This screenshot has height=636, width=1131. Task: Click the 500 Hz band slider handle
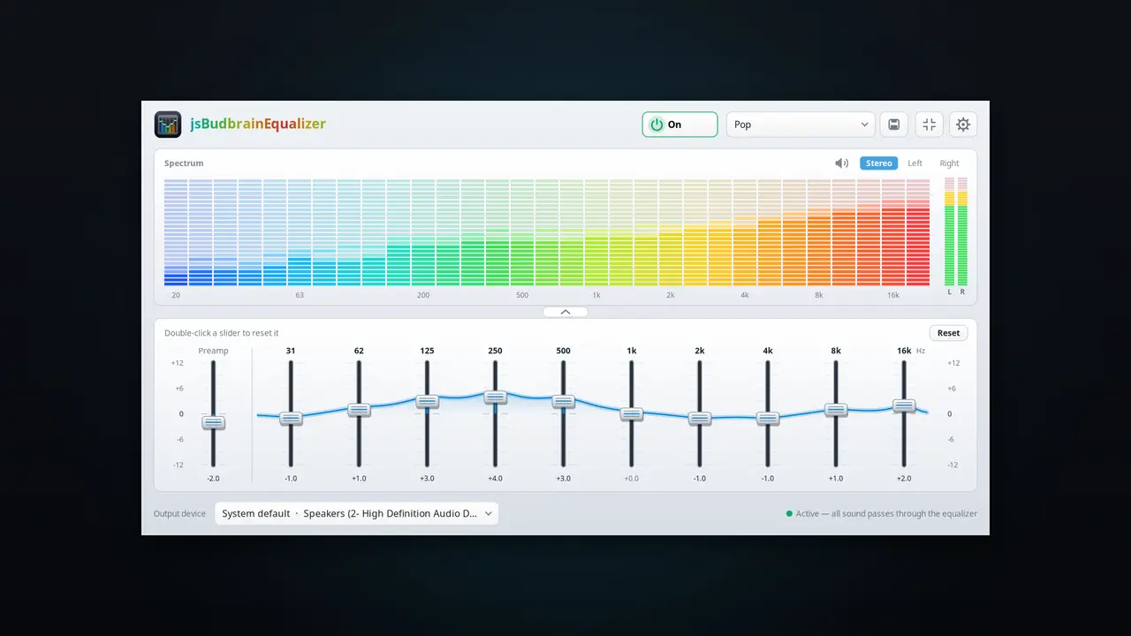[x=564, y=401]
